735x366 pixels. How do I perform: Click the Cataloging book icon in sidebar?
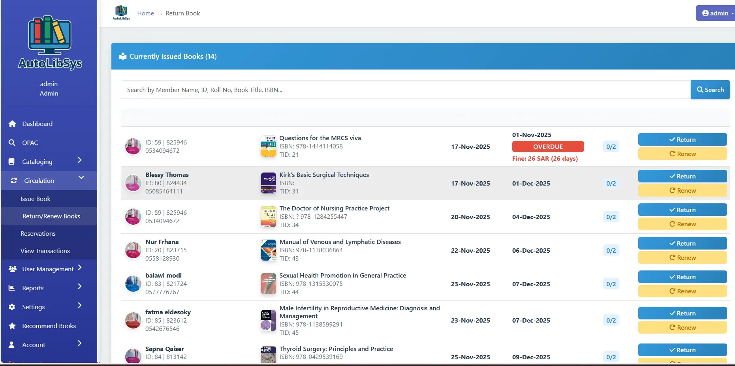tap(12, 161)
